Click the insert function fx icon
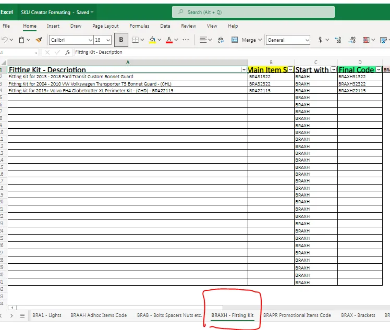Image resolution: width=390 pixels, height=330 pixels. point(67,52)
